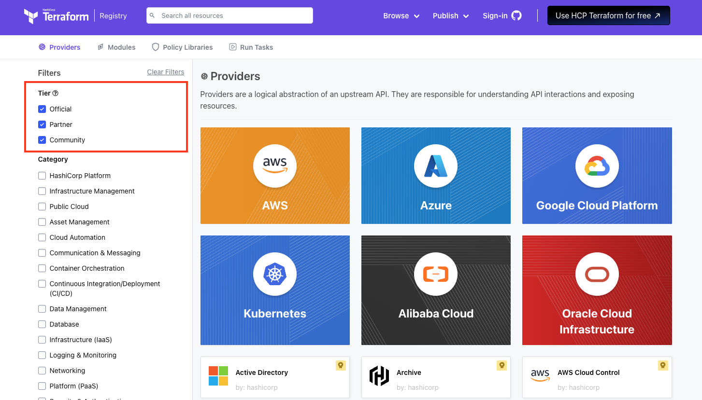Click the Active Directory Windows logo
The image size is (702, 400).
coord(218,376)
